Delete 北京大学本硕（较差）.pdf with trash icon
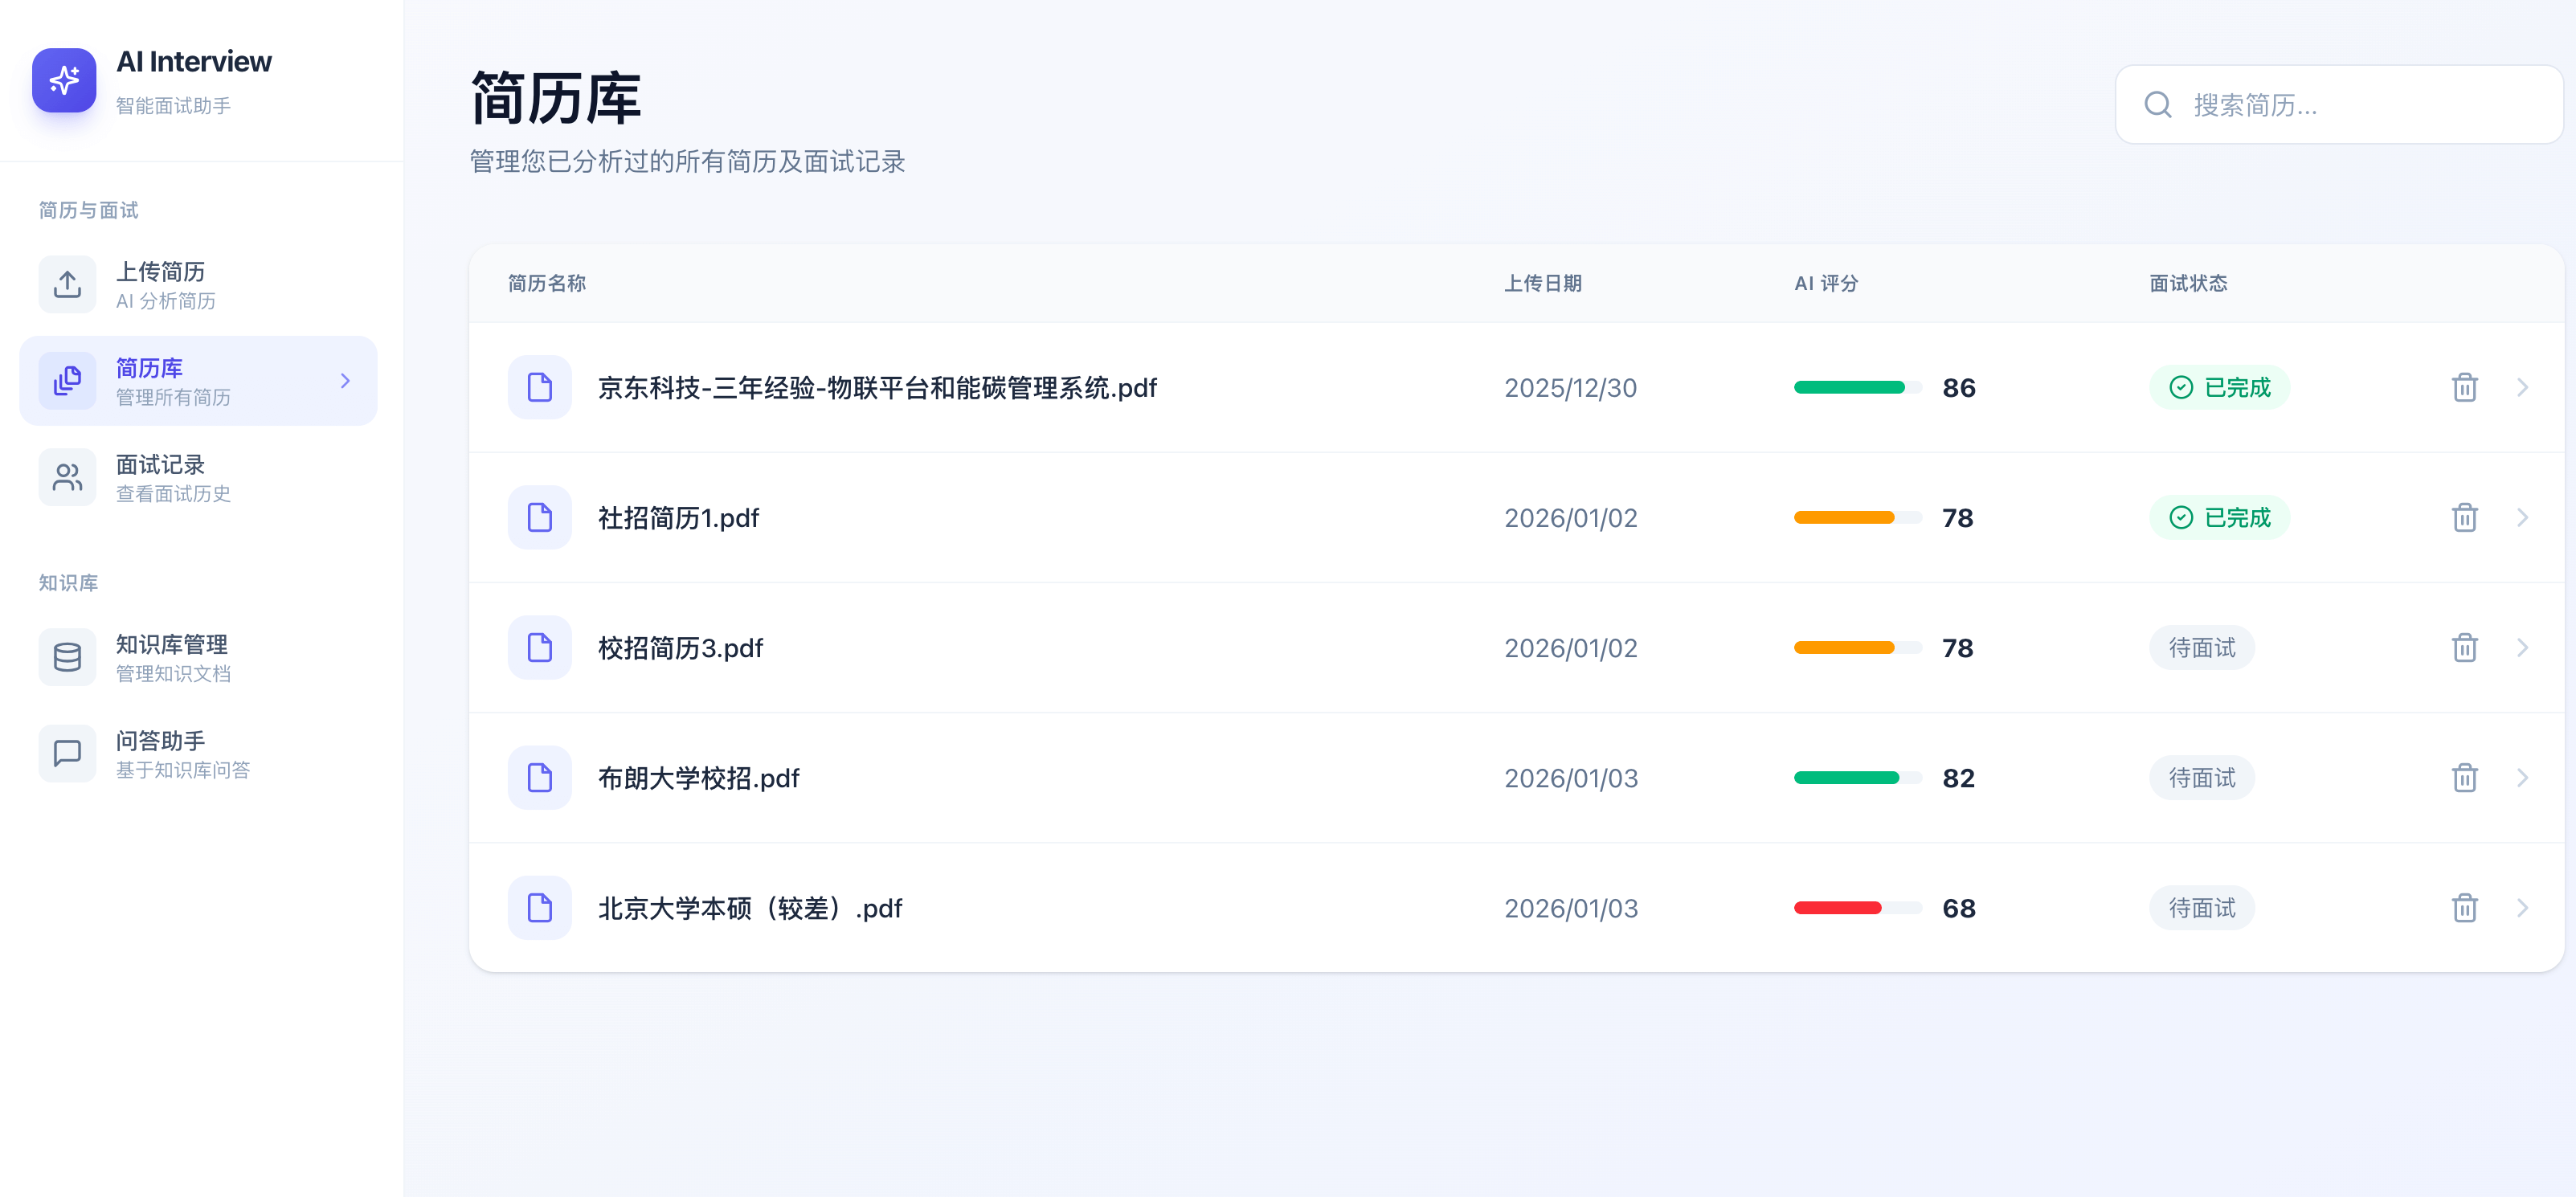 click(x=2464, y=907)
